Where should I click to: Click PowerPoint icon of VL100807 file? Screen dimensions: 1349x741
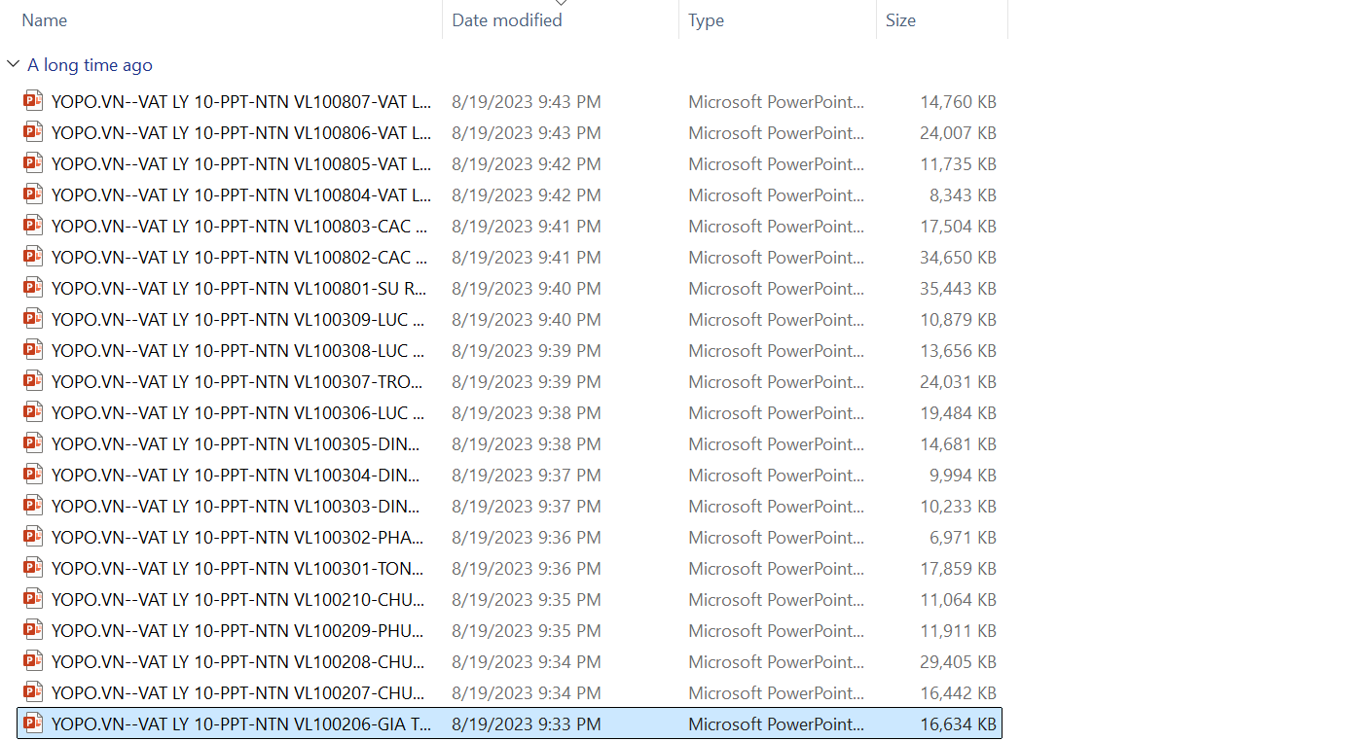click(33, 101)
